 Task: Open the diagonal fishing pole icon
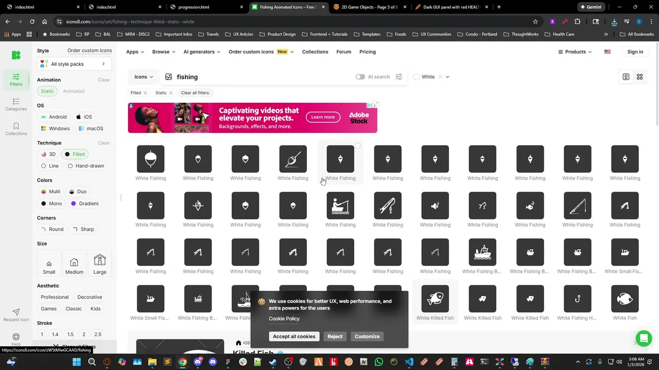click(x=577, y=206)
